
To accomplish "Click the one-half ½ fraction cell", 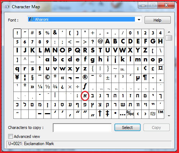I will [x=47, y=87].
